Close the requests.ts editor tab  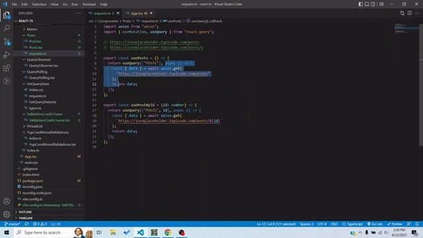point(118,13)
